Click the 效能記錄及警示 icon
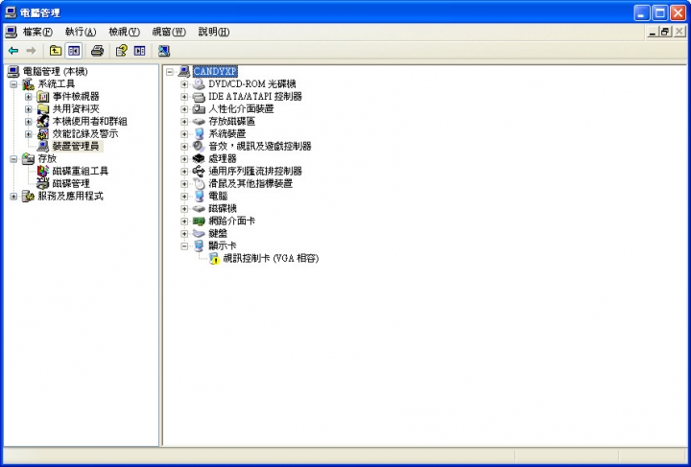 (43, 134)
